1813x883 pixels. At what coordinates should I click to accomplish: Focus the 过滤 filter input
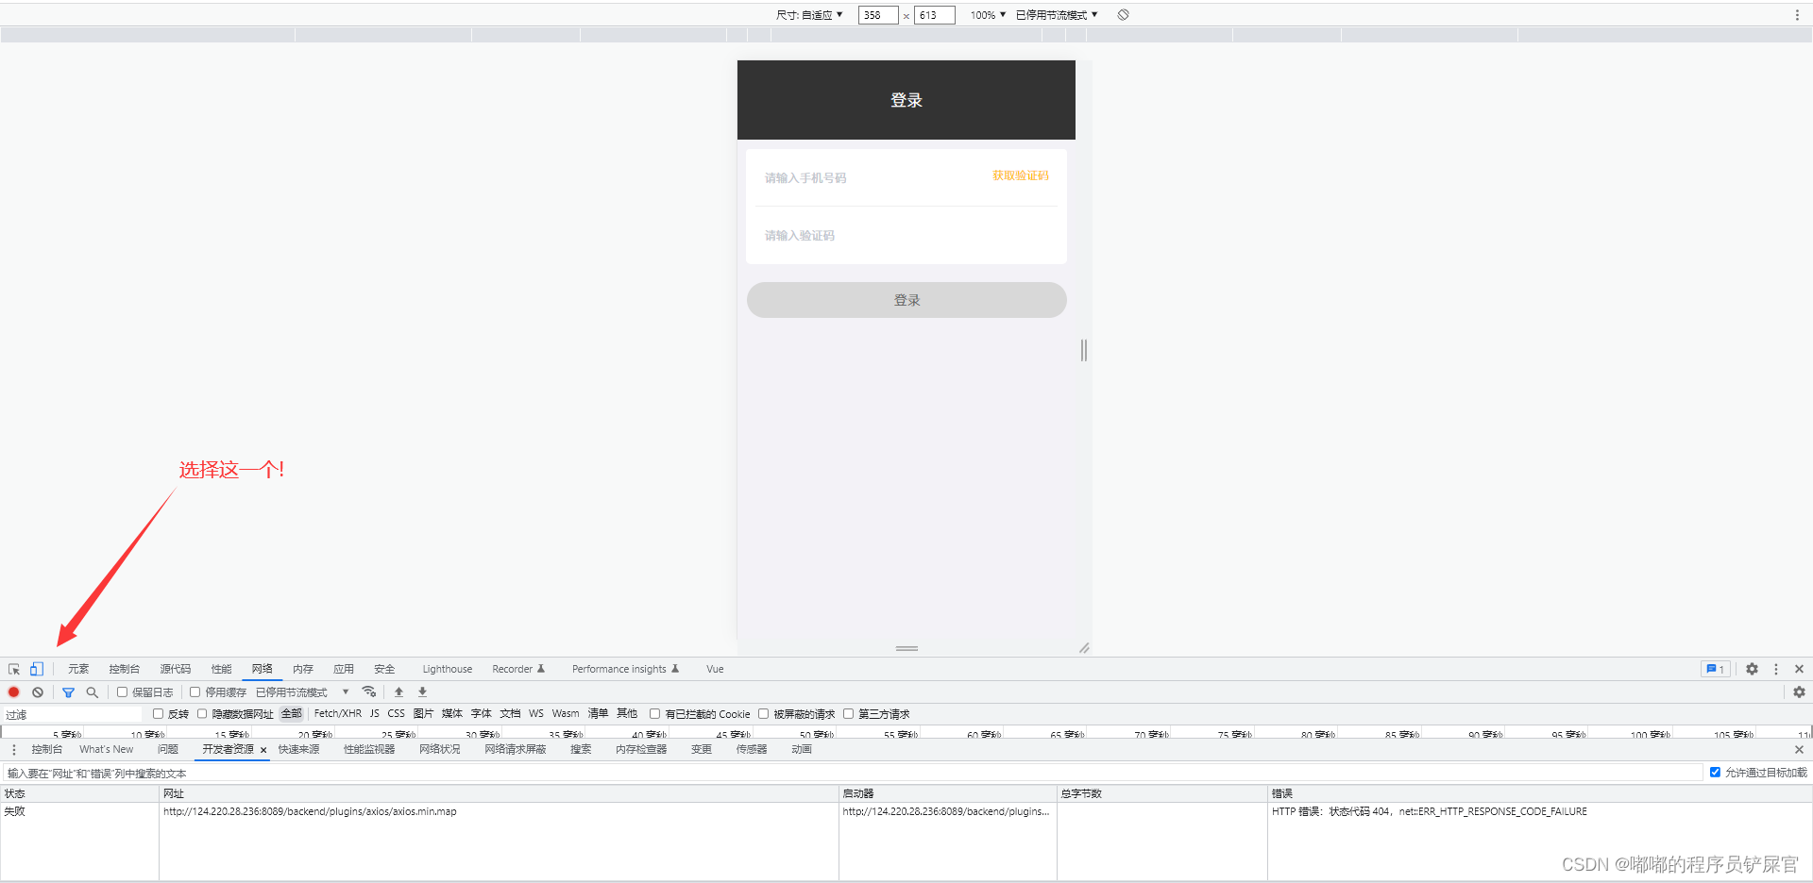tap(72, 714)
